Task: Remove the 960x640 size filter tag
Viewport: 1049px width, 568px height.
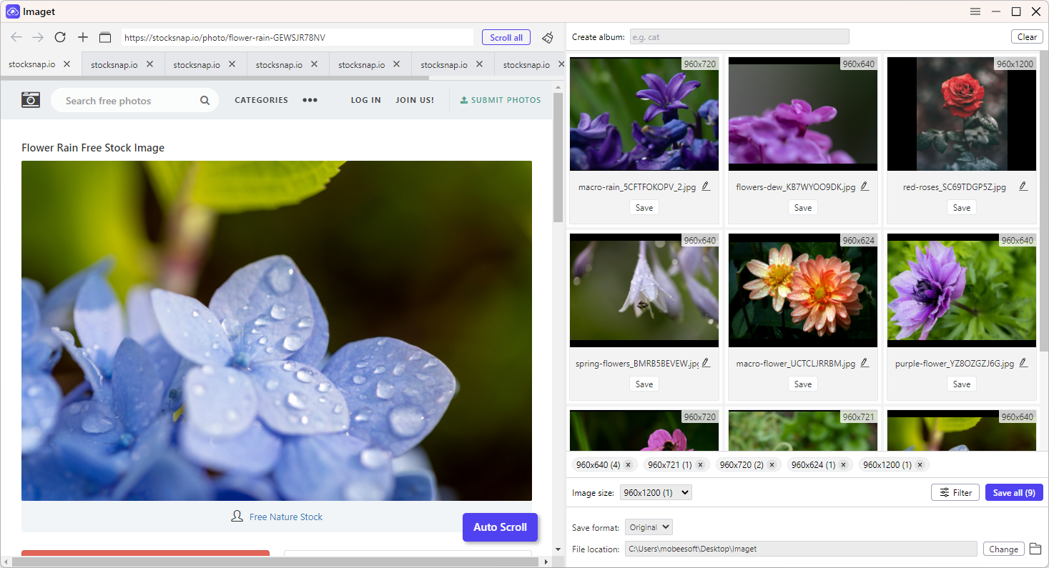Action: 629,464
